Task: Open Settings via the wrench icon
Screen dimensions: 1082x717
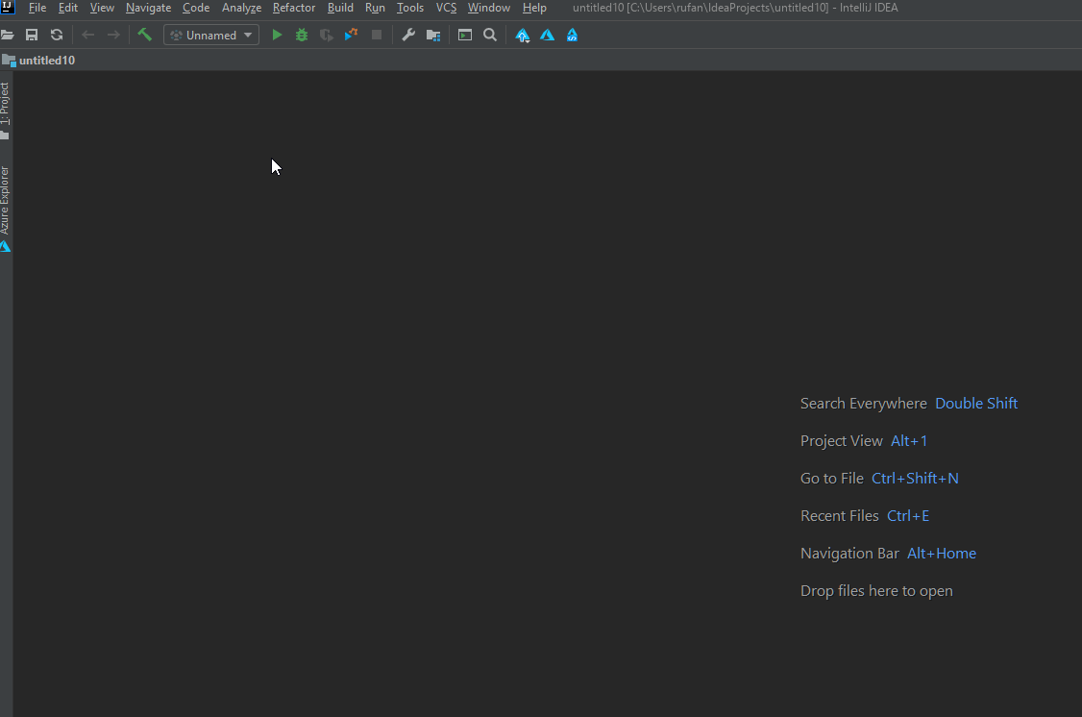Action: pyautogui.click(x=408, y=35)
